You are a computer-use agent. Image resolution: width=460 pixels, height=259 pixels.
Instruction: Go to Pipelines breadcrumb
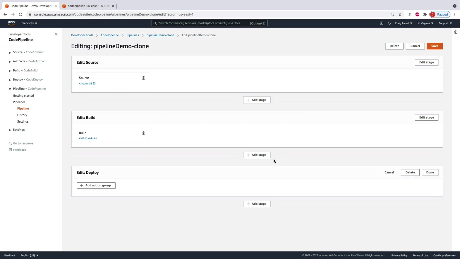click(x=133, y=35)
